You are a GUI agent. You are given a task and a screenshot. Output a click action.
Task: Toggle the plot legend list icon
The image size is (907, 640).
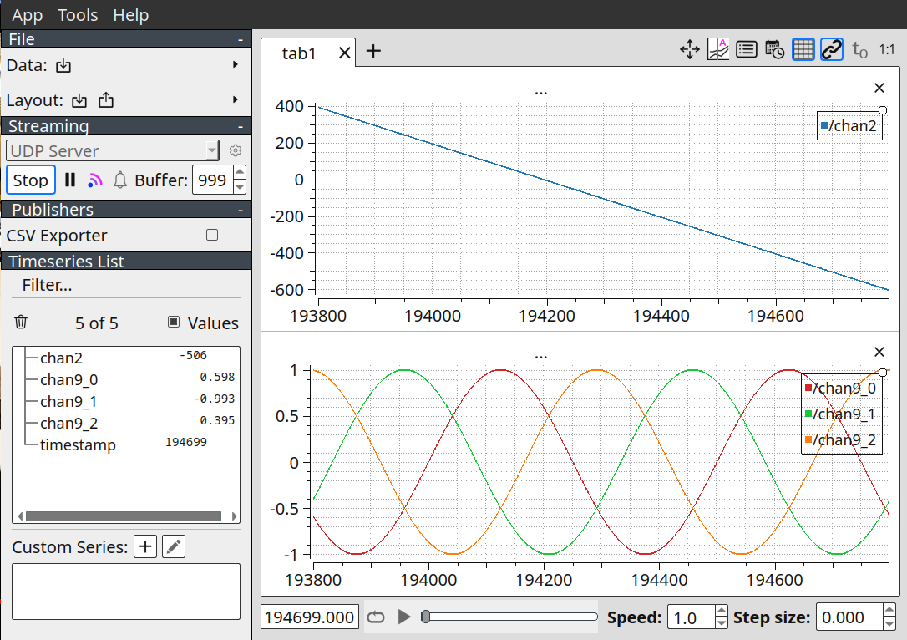746,50
